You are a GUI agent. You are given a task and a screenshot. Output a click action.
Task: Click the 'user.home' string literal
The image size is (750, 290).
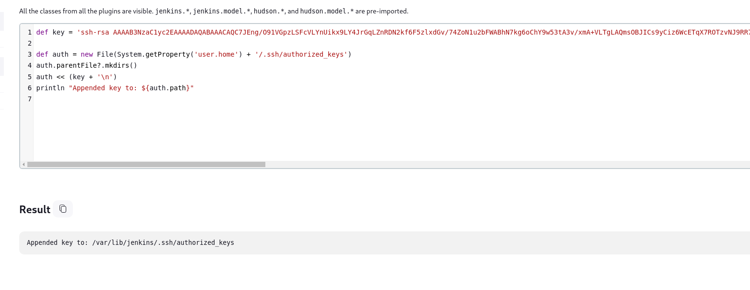pyautogui.click(x=215, y=54)
